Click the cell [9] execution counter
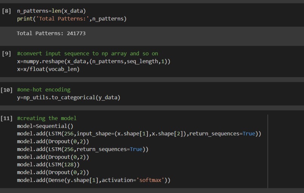The image size is (304, 193). point(6,54)
